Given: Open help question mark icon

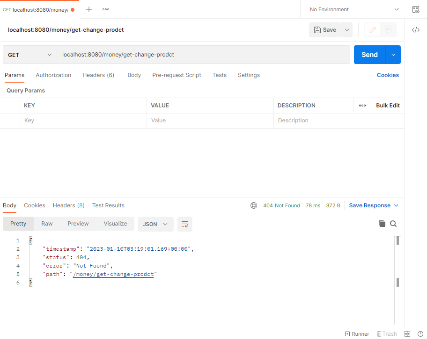Looking at the screenshot, I should click(420, 334).
